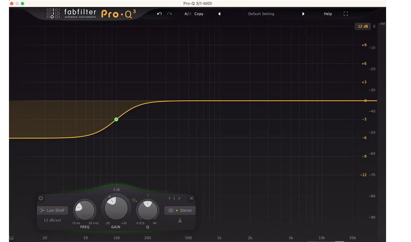Enter full screen mode via icon
Screen dimensions: 411x242
[x=346, y=14]
